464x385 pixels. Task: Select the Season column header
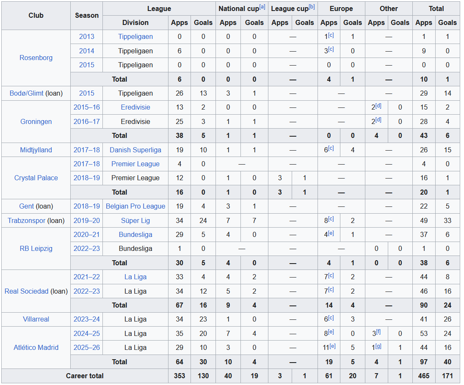click(x=86, y=15)
